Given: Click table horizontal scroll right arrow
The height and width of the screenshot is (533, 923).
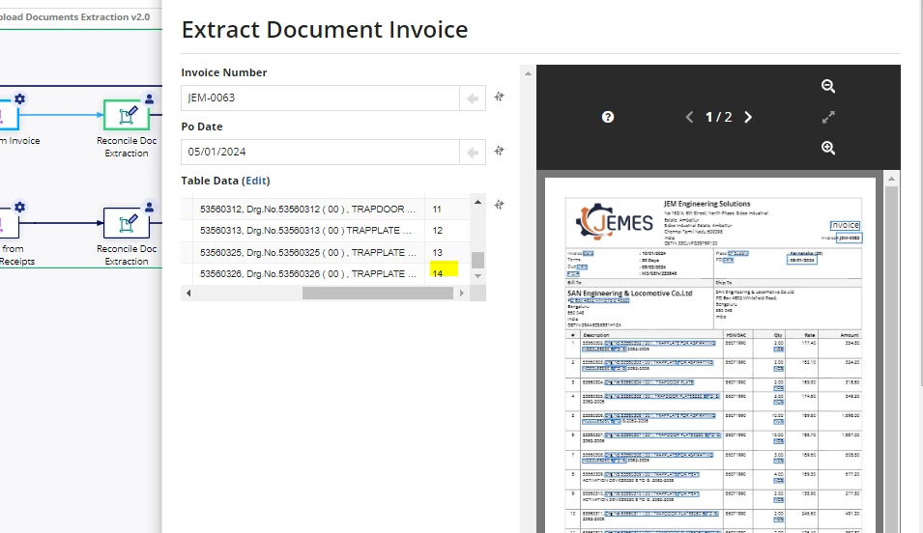Looking at the screenshot, I should click(x=462, y=293).
